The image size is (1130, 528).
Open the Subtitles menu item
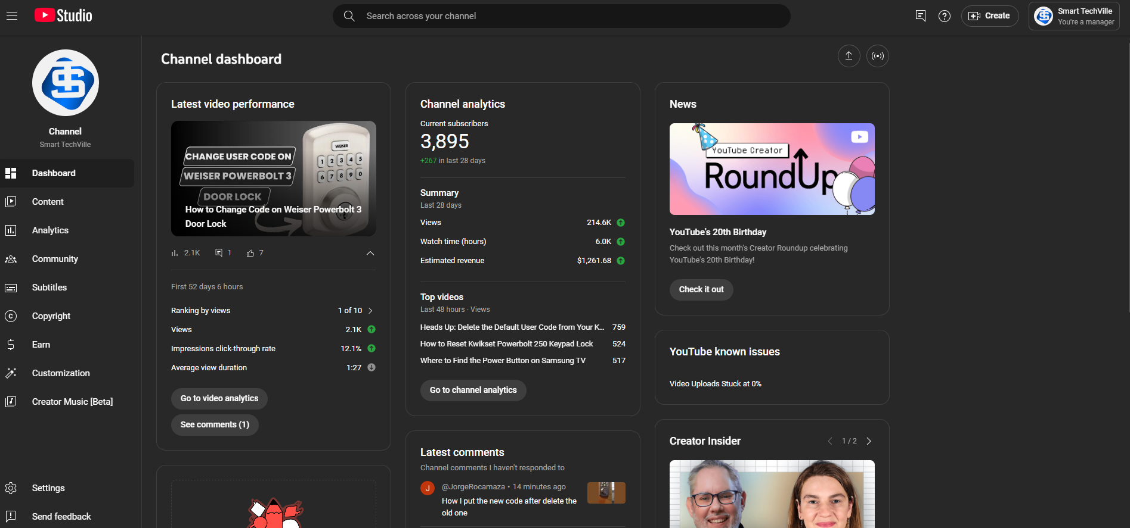[x=67, y=288]
